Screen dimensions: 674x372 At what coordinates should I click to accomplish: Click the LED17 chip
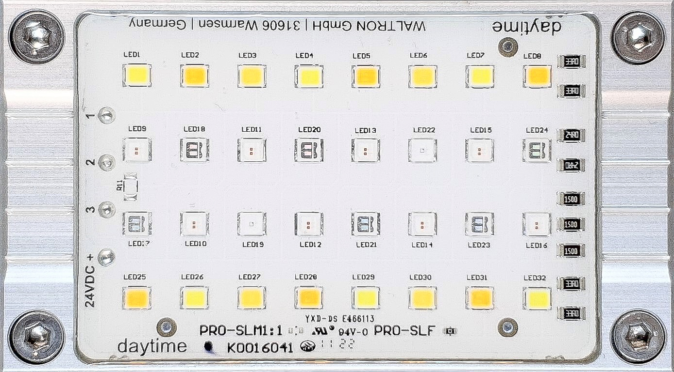(x=137, y=223)
